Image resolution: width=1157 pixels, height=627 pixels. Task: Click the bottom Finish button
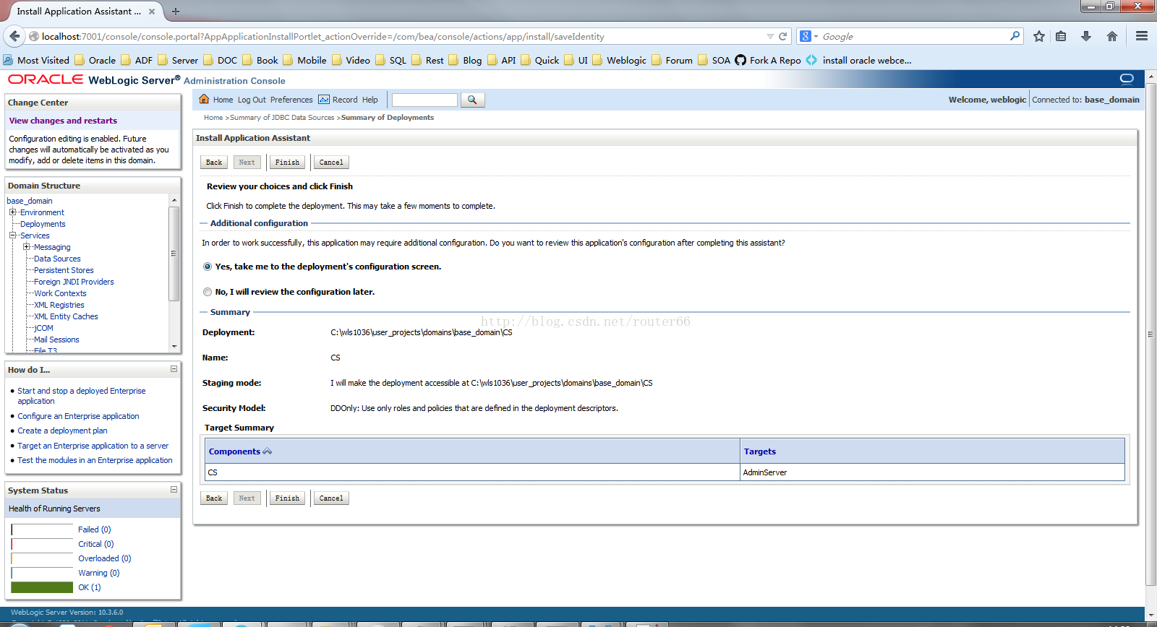(x=287, y=498)
